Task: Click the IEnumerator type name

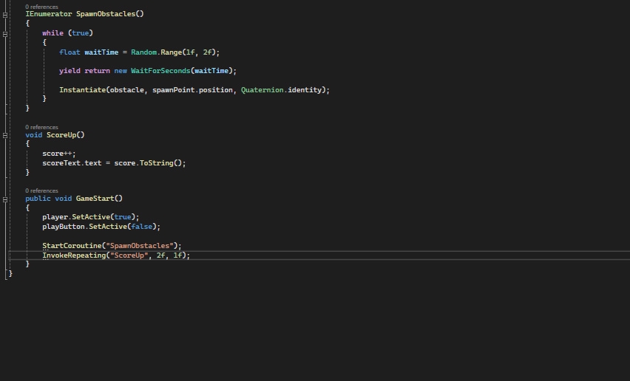Action: click(x=49, y=13)
